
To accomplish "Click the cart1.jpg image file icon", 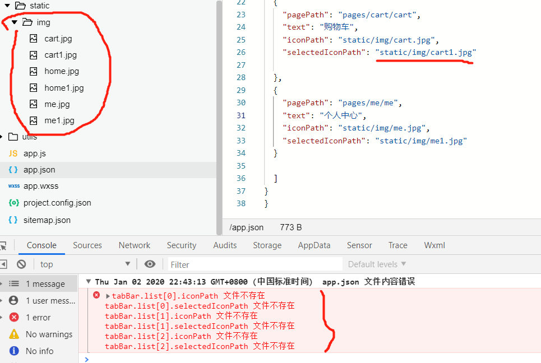I will tap(34, 55).
